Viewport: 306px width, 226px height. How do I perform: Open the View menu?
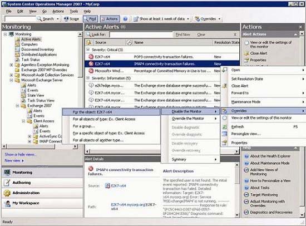pos(33,11)
